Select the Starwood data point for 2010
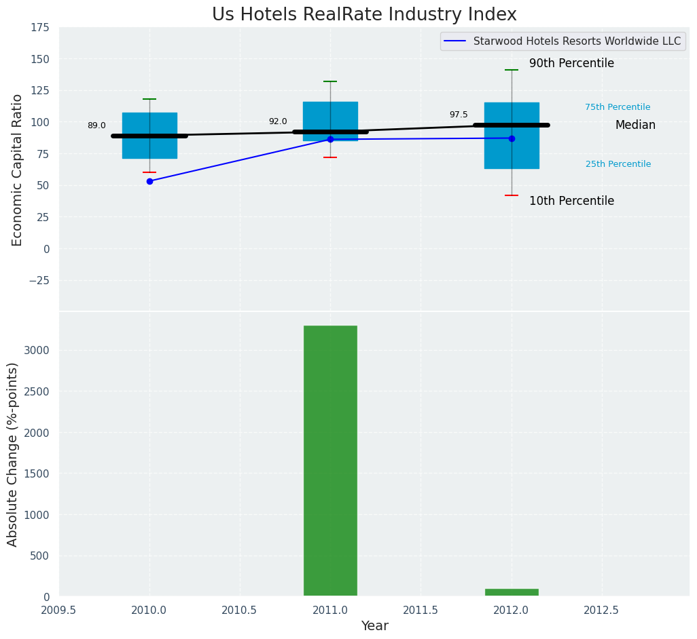697x639 pixels. coord(149,181)
